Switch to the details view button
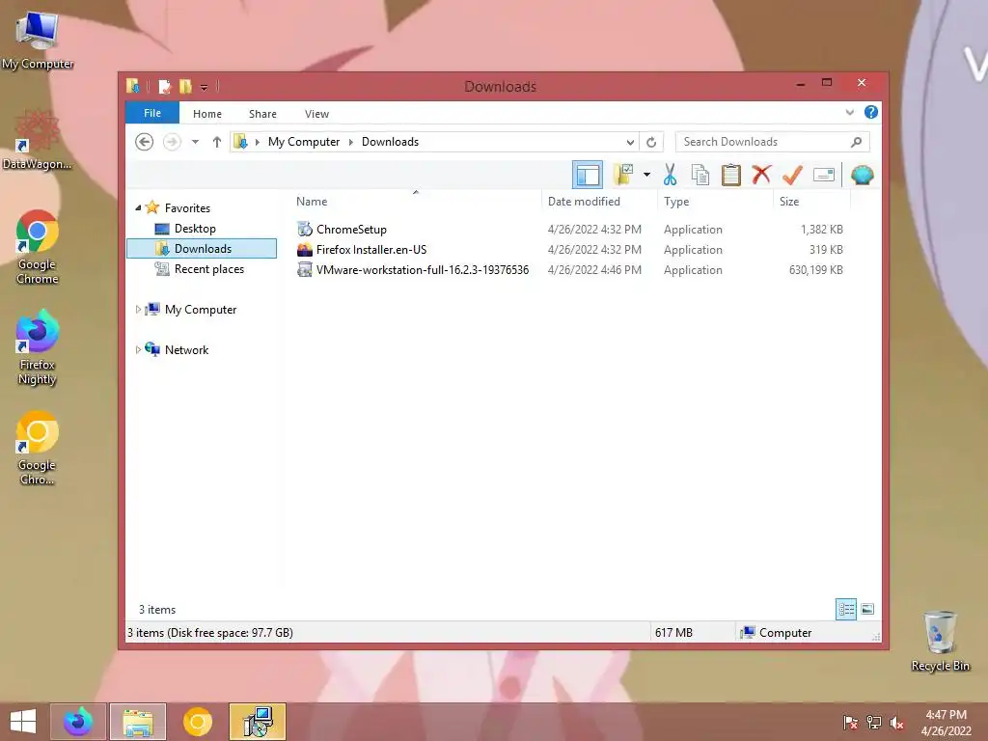 845,609
